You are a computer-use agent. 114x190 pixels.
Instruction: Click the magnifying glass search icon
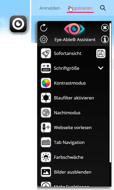[103, 8]
